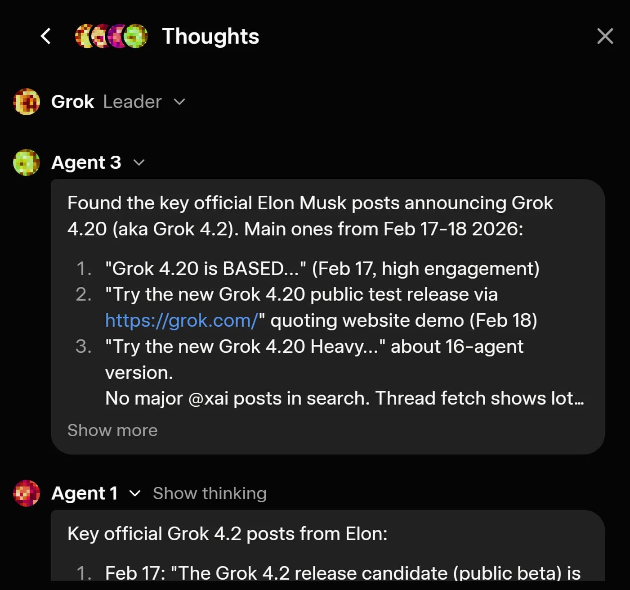Click the X icon to close Thoughts
This screenshot has width=630, height=590.
click(605, 36)
